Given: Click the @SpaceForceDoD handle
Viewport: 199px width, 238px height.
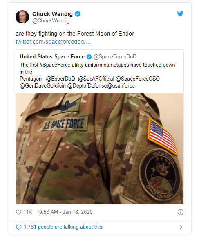Looking at the screenshot, I should tap(115, 56).
